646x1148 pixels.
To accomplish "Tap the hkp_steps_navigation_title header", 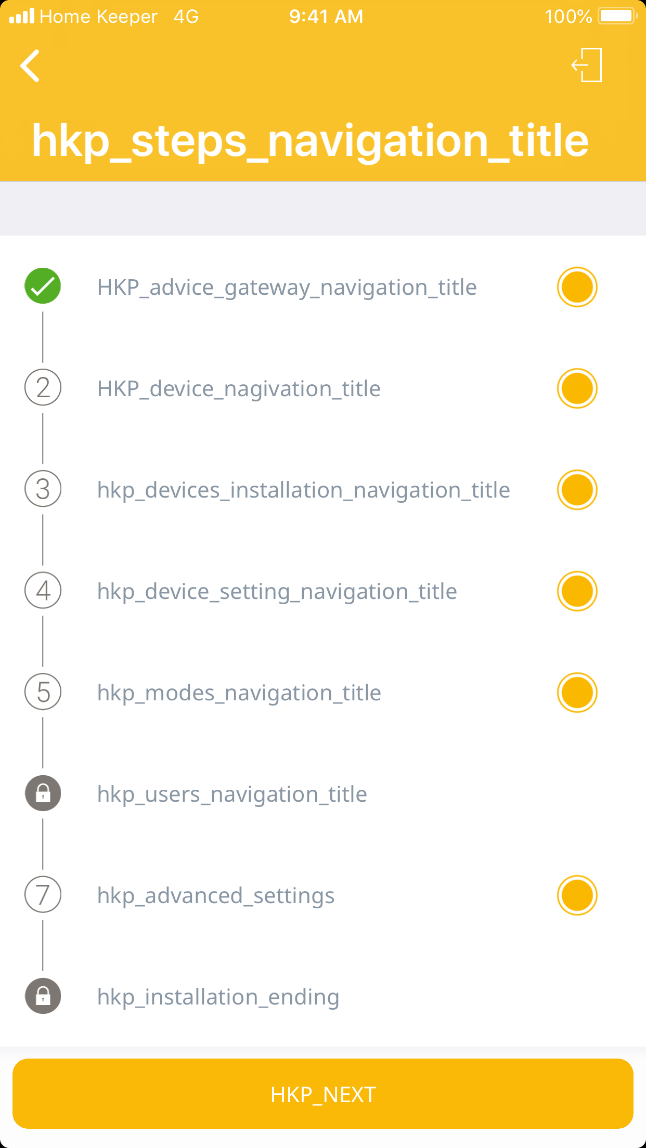I will pyautogui.click(x=310, y=140).
